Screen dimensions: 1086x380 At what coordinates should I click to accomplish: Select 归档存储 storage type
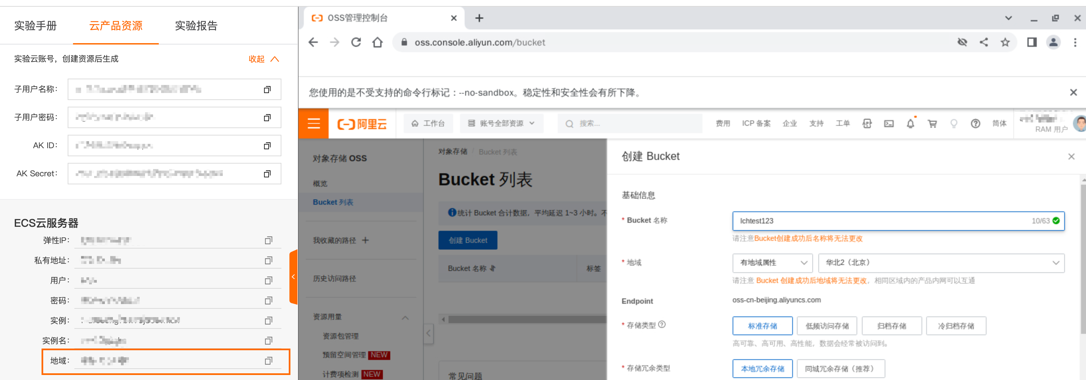(891, 326)
